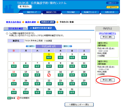Go to previous month with 前月へ
This screenshot has width=122, height=109.
point(30,46)
